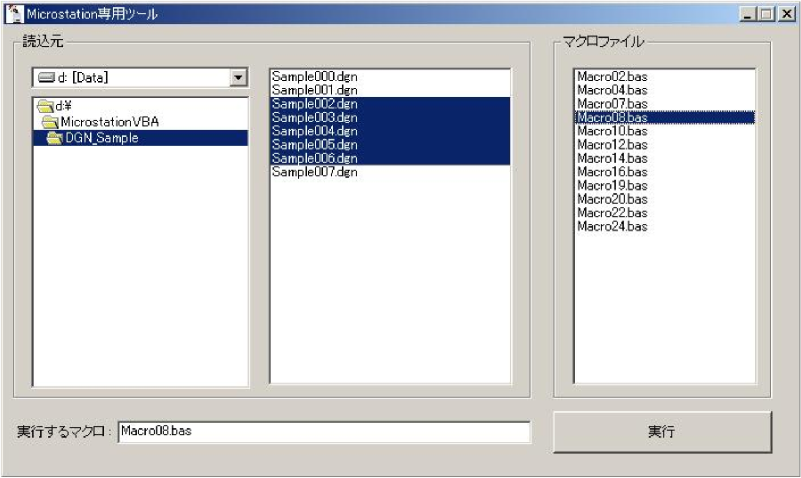Viewport: 801px width, 478px height.
Task: Select Sample003.dgn in the file list
Action: [390, 117]
